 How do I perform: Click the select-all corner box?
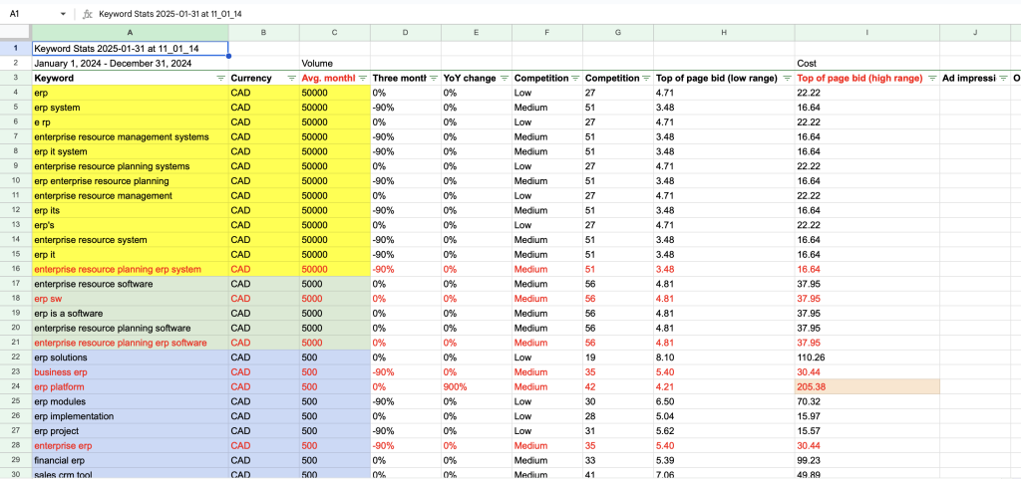(15, 33)
